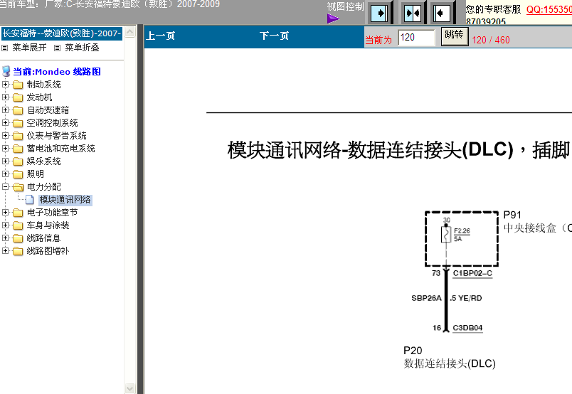572x394 pixels.
Task: Expand the 线路图增补 tree node
Action: pos(5,250)
